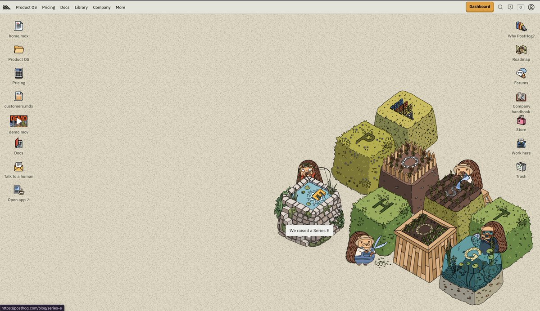The width and height of the screenshot is (540, 311).
Task: Open Talk to a human envelope icon
Action: [x=18, y=167]
